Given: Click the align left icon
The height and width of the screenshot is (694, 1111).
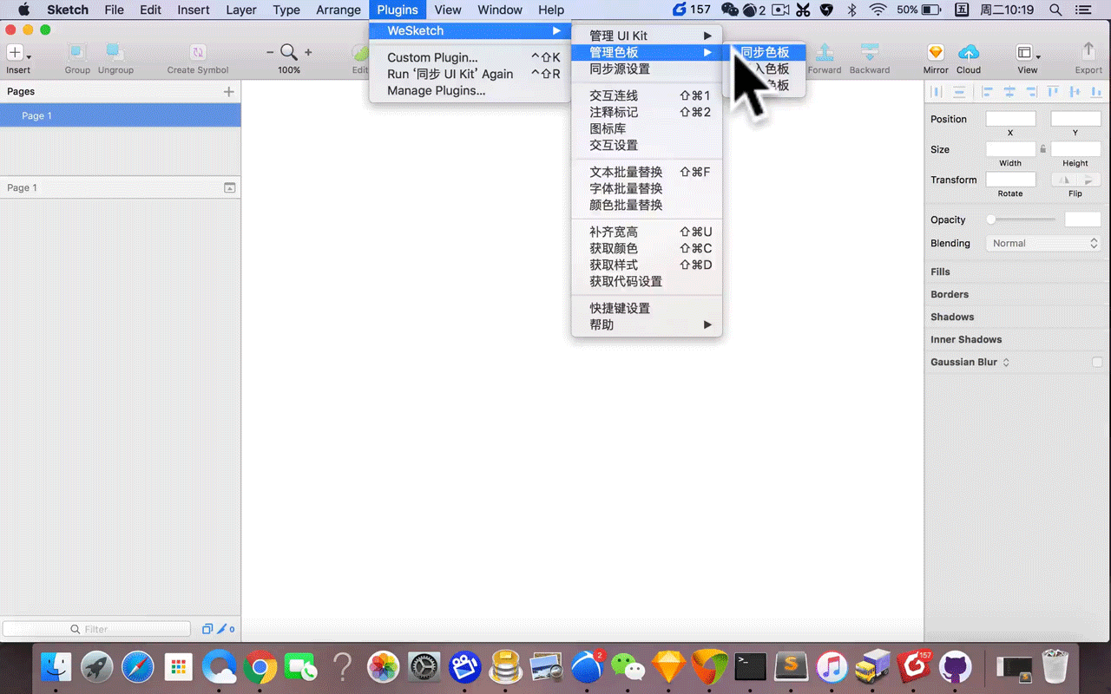Looking at the screenshot, I should tap(987, 91).
